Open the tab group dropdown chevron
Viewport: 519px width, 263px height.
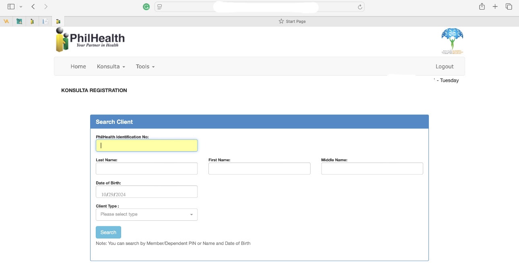click(x=21, y=7)
